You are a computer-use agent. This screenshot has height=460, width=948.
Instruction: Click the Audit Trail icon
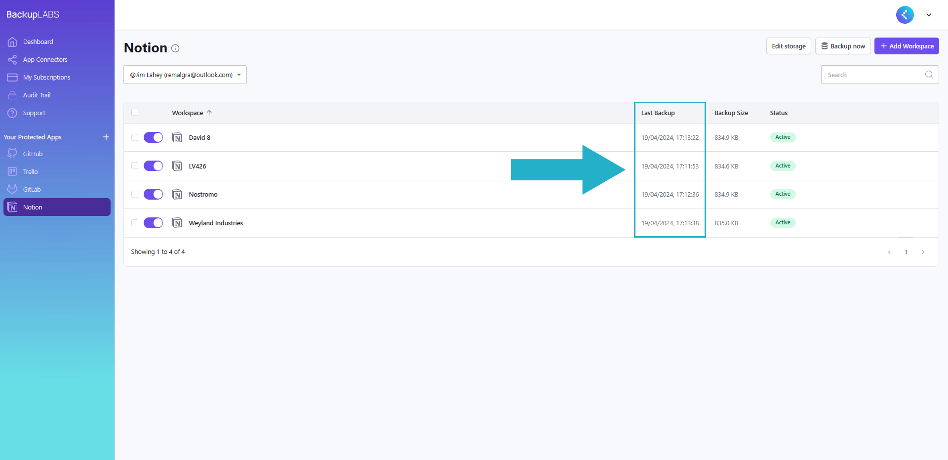(12, 95)
